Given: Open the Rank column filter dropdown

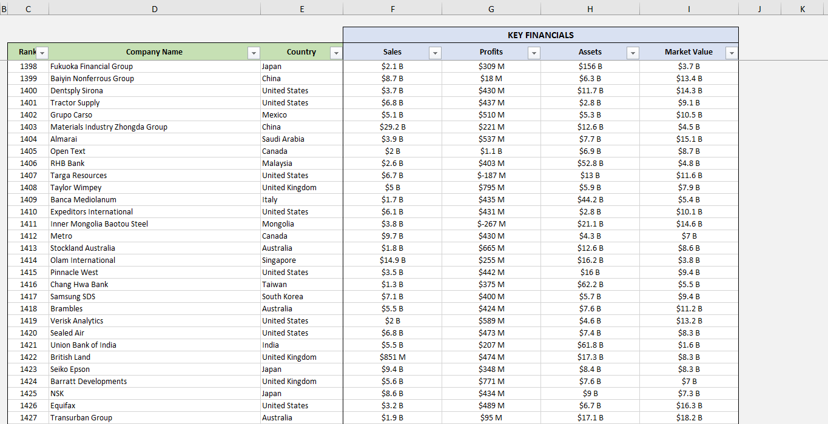Looking at the screenshot, I should coord(42,53).
